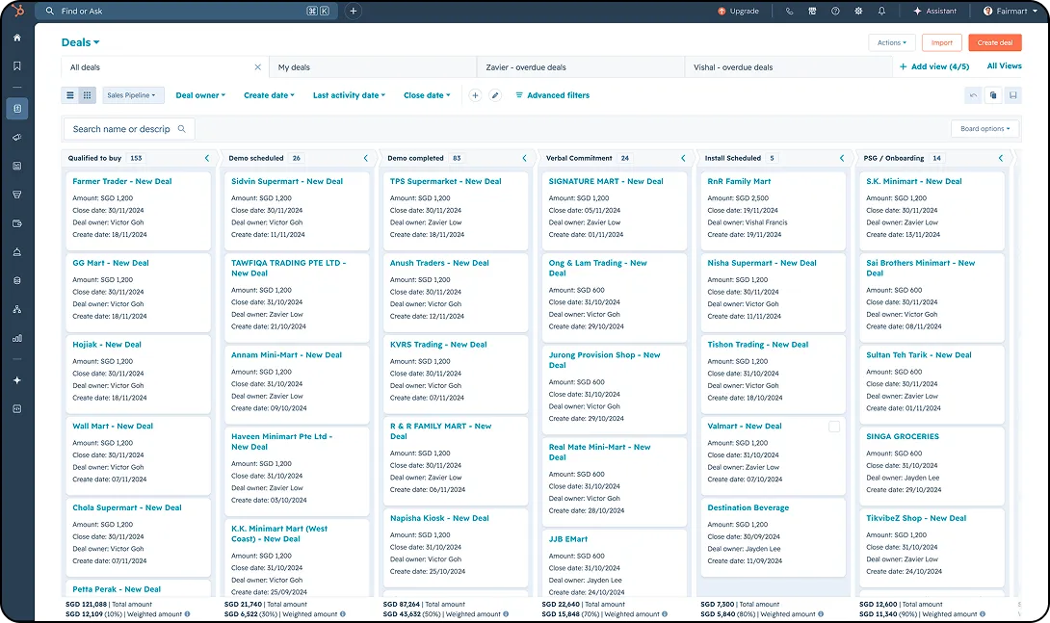Click info icon beside SGD 43,632 weighted amount

coord(506,614)
